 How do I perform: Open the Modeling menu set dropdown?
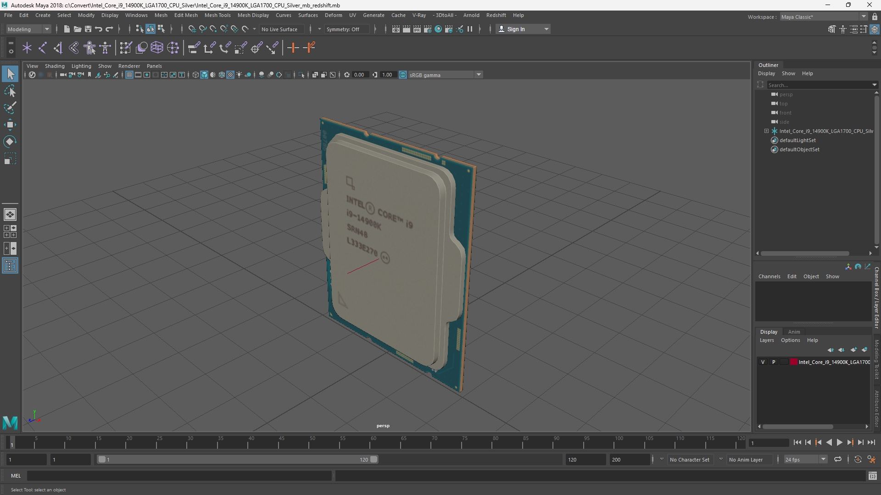click(28, 29)
